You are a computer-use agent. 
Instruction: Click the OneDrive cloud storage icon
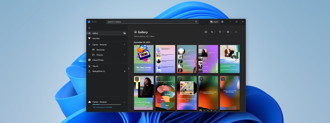tap(89, 102)
